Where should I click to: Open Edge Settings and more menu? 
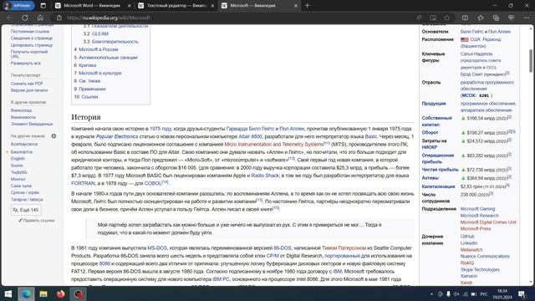[527, 18]
